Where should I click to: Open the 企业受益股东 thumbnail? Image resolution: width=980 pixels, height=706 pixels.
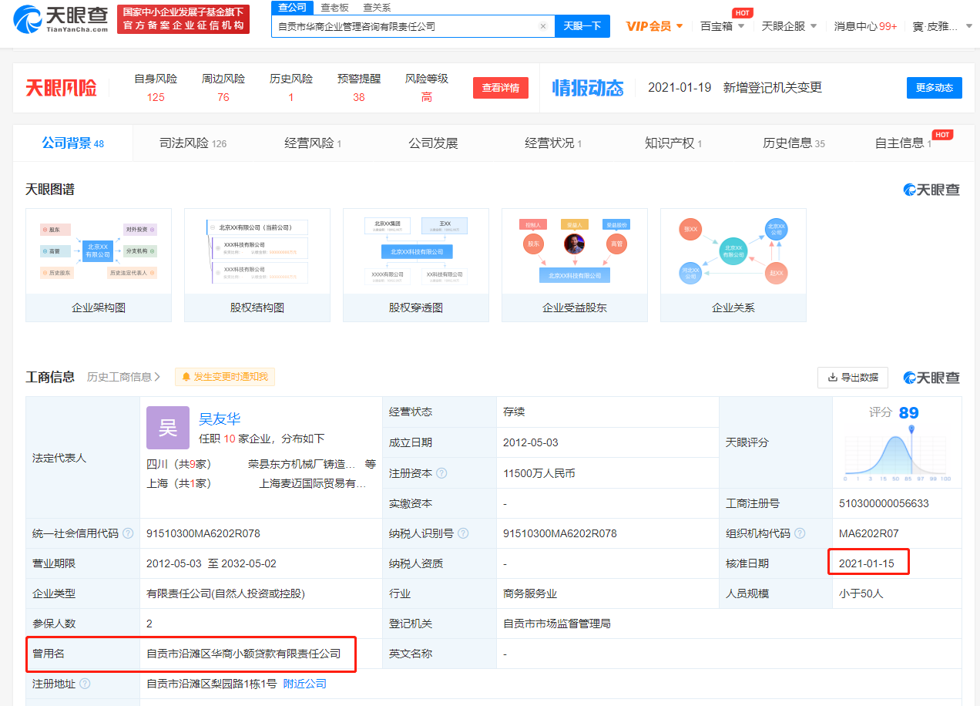click(575, 264)
